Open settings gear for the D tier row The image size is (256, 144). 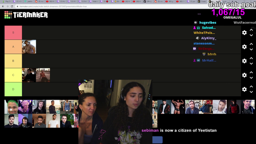[244, 89]
